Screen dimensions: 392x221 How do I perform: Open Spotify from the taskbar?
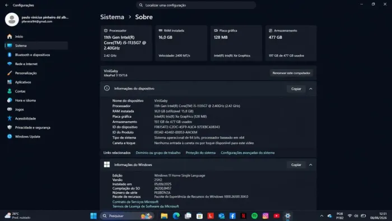254,216
